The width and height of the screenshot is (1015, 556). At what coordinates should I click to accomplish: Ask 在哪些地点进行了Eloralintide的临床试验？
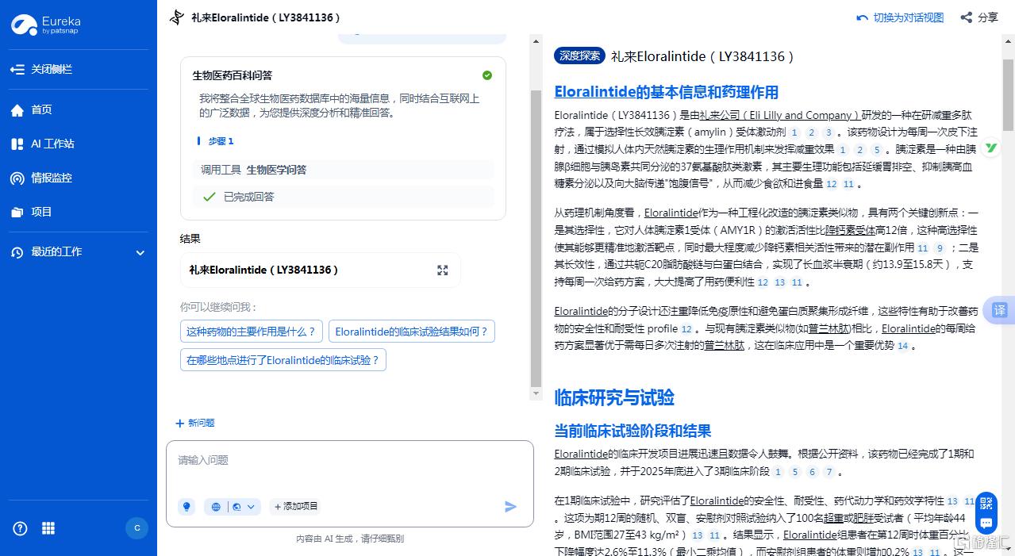click(283, 360)
